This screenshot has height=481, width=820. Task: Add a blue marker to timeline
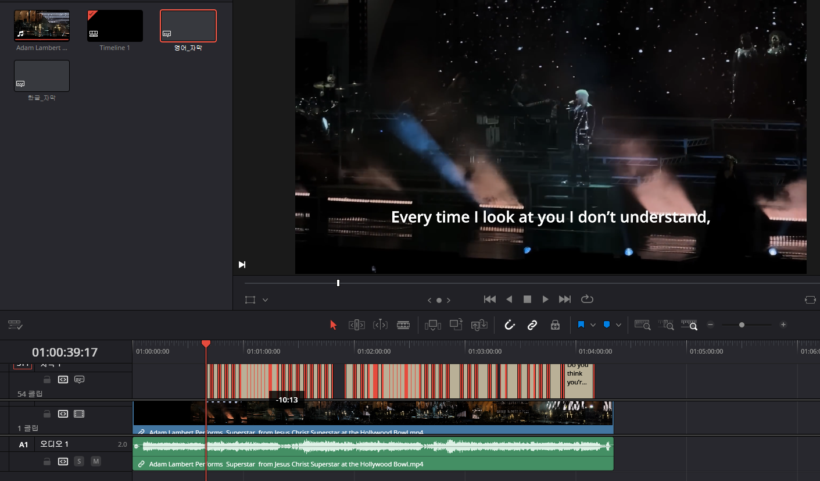click(607, 325)
